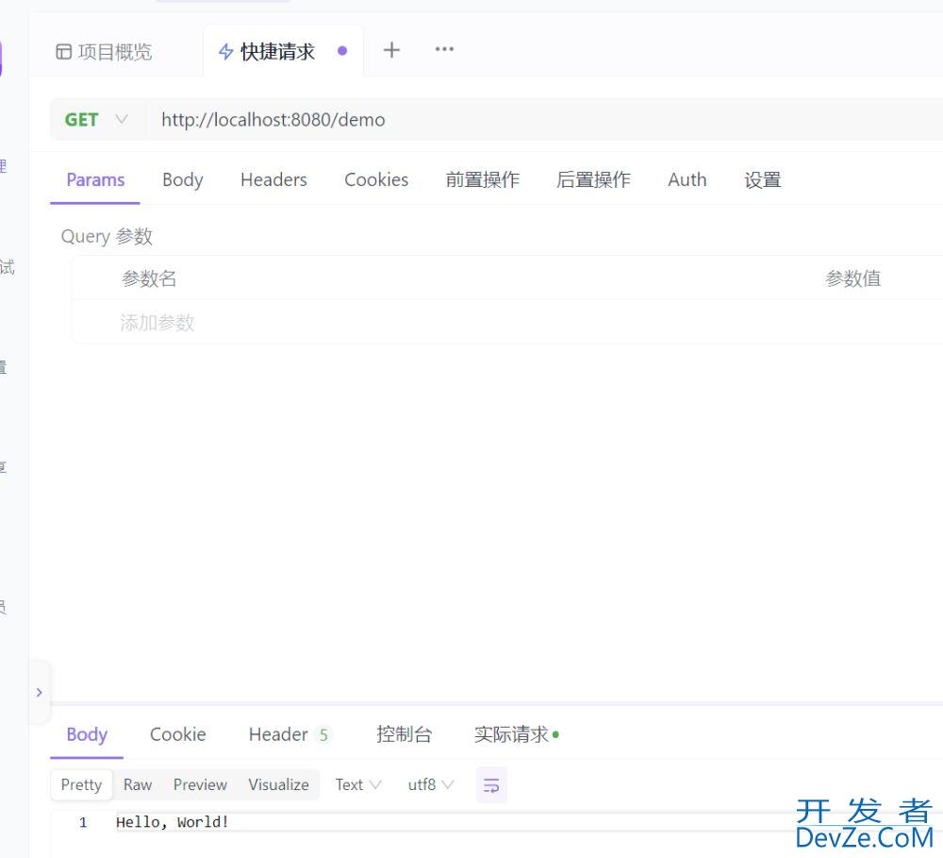Open the utf8 encoding dropdown
943x858 pixels.
431,784
